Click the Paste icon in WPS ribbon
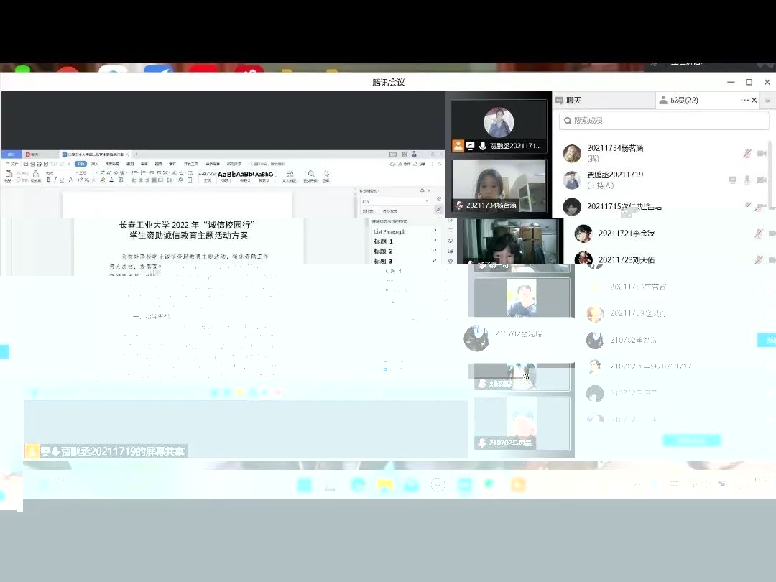The image size is (776, 582). tap(9, 174)
